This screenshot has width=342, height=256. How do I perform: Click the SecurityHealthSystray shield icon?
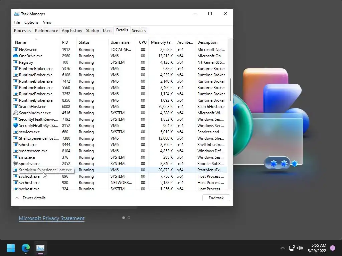15,125
